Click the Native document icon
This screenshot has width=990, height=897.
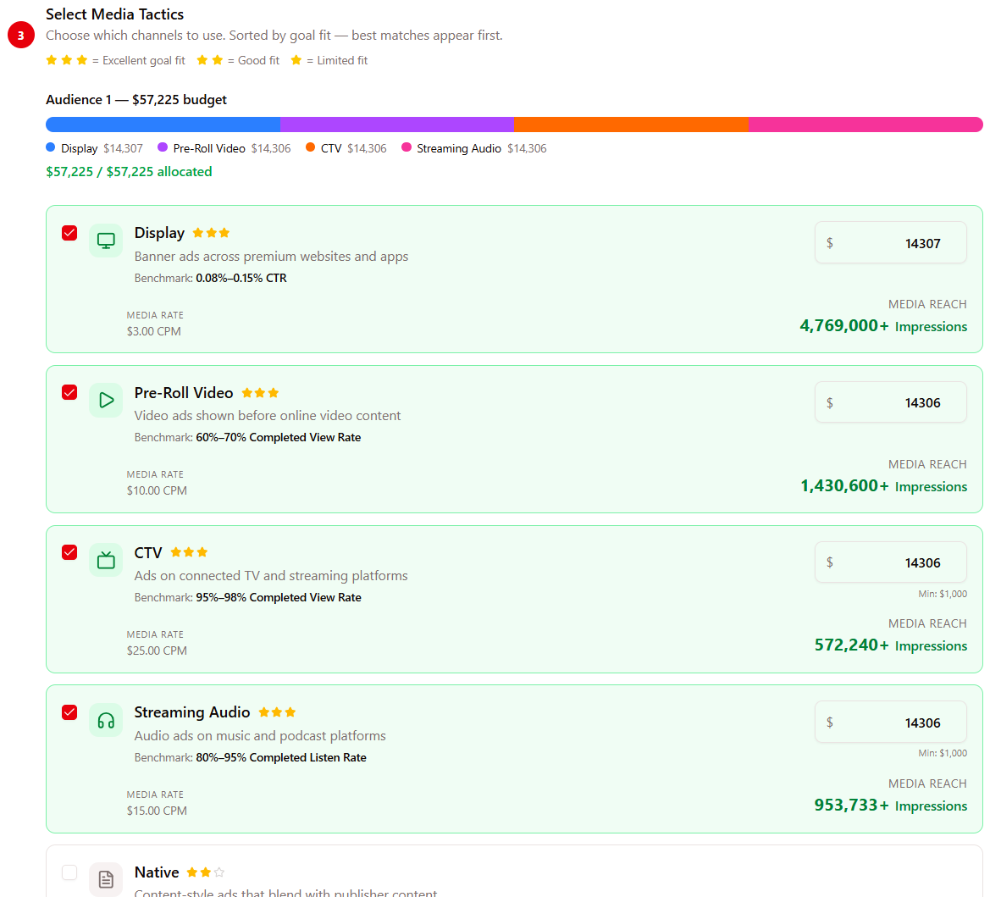tap(106, 879)
